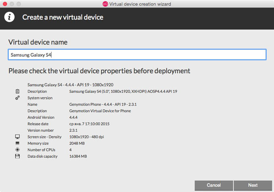
Task: Click the yellow minimize window button
Action: coord(12,4)
